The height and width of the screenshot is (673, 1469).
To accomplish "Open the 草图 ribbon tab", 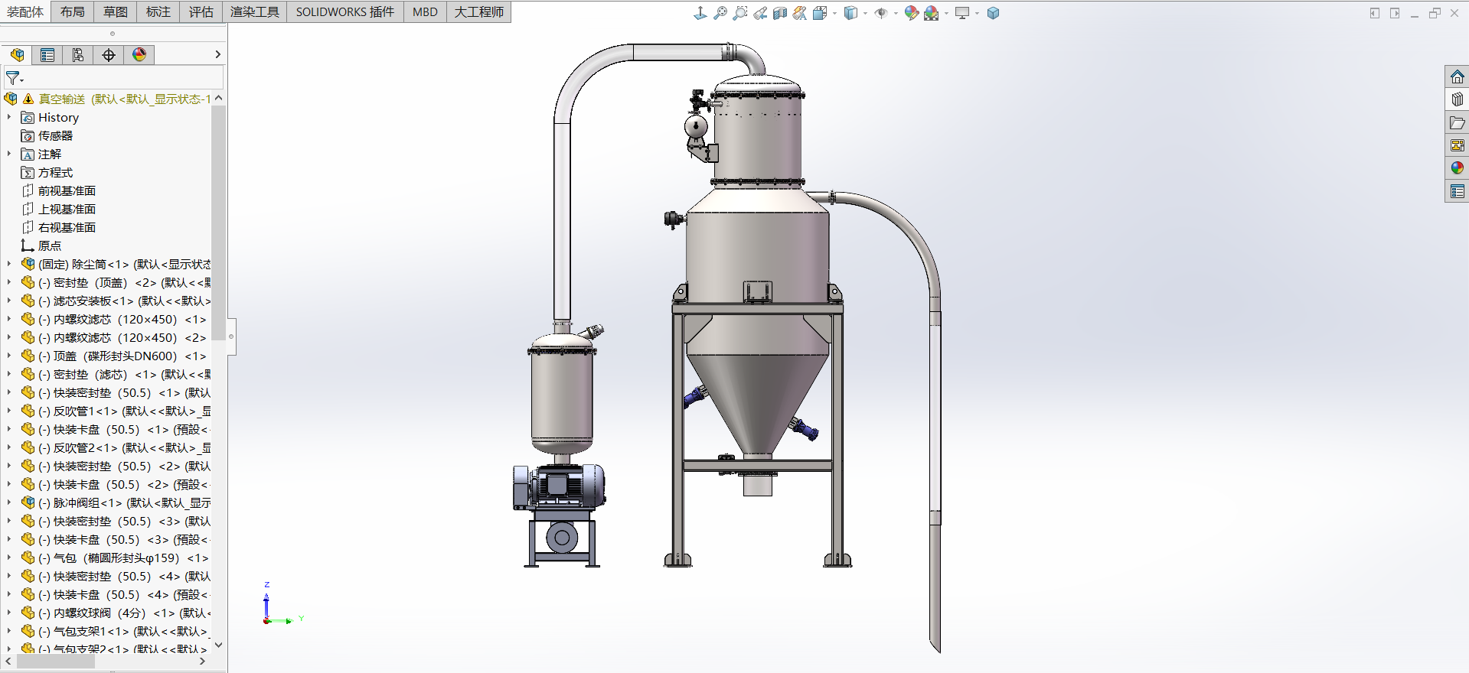I will (x=116, y=11).
